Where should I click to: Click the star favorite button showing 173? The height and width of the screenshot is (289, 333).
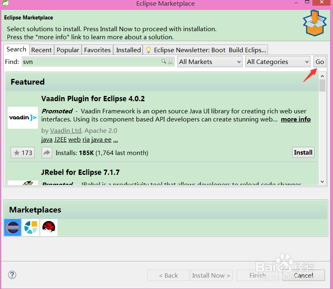[x=23, y=153]
